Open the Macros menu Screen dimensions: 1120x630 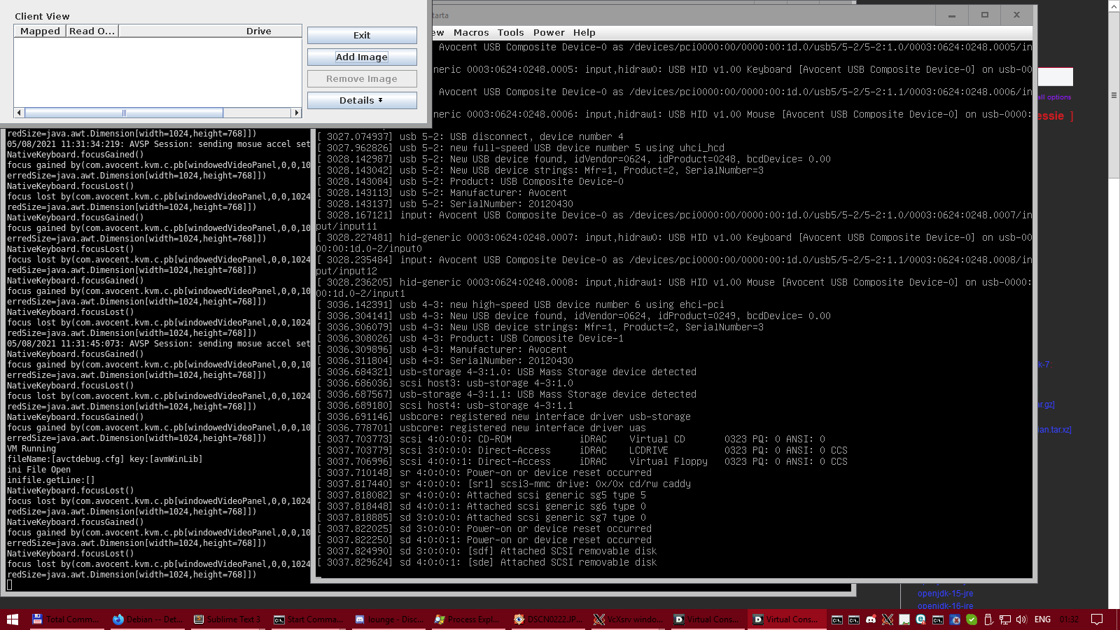[471, 33]
